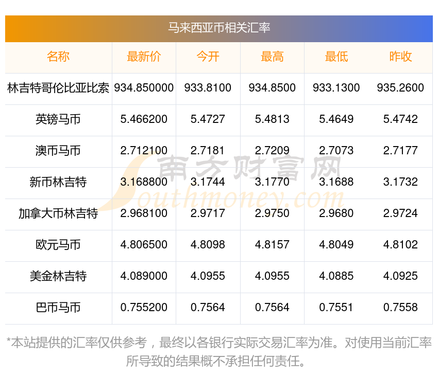
Task: Select the 最新价 column header
Action: coord(144,57)
